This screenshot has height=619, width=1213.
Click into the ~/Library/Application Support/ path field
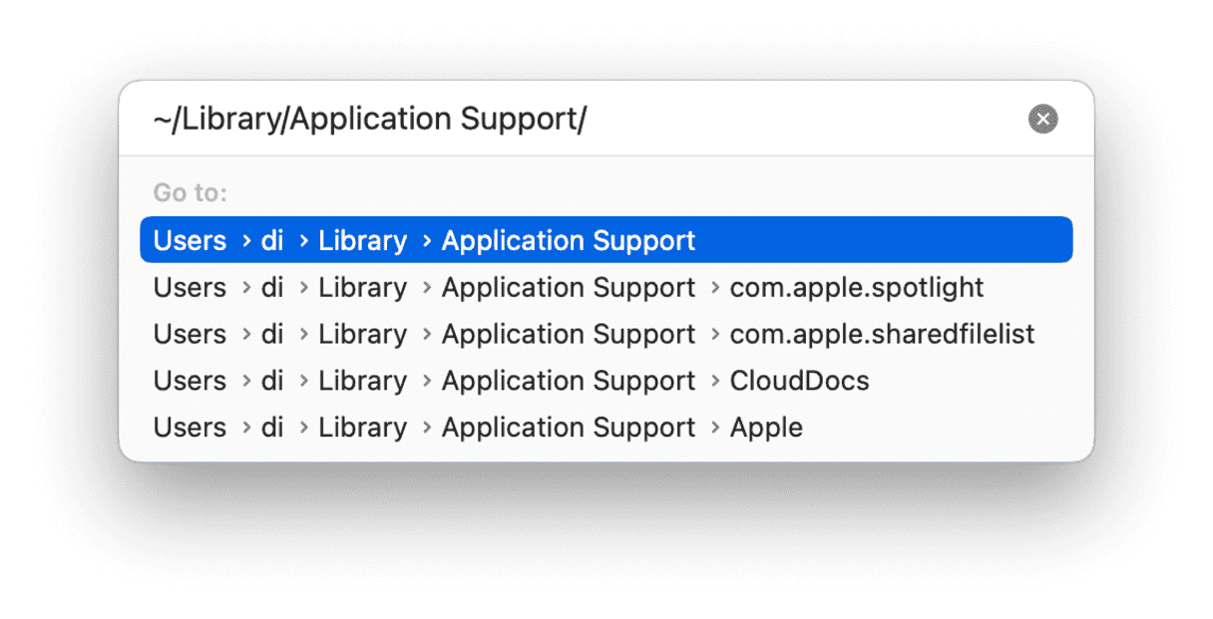579,120
